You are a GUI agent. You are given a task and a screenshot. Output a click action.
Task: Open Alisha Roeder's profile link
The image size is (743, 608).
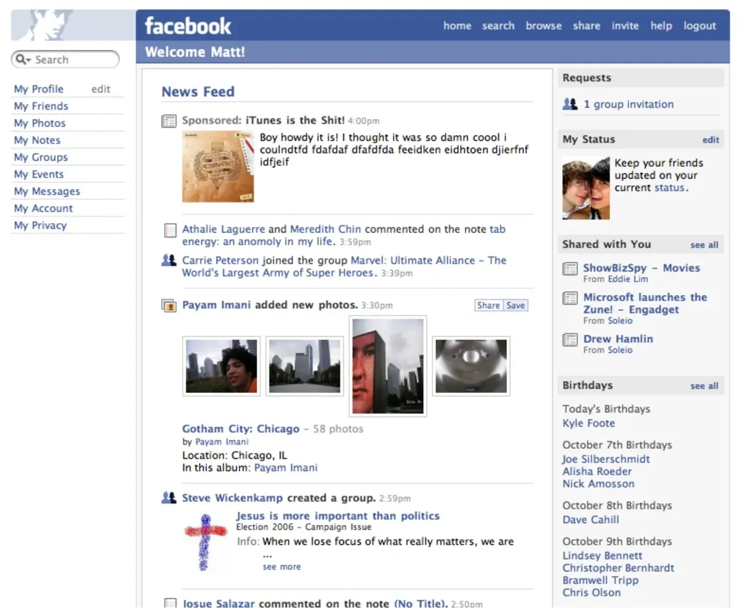[x=597, y=472]
